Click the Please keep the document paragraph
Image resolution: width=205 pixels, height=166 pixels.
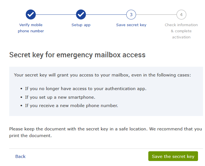point(106,132)
